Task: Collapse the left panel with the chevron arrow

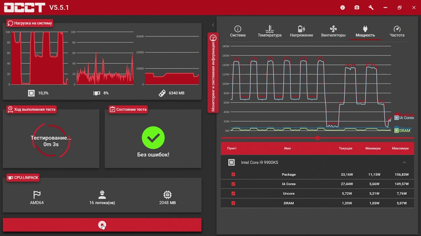Action: coord(213,25)
